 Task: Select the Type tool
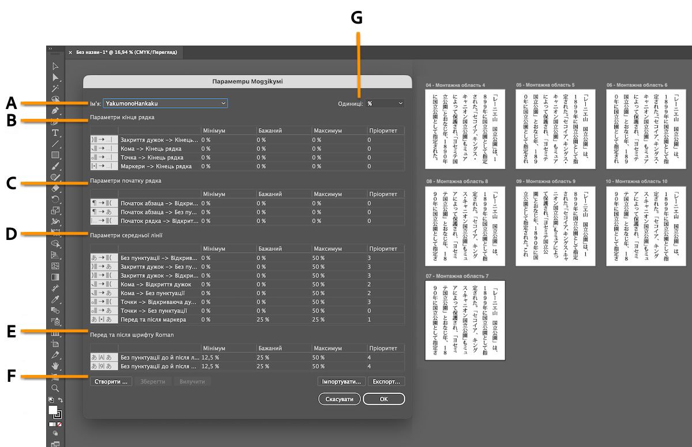(x=55, y=133)
